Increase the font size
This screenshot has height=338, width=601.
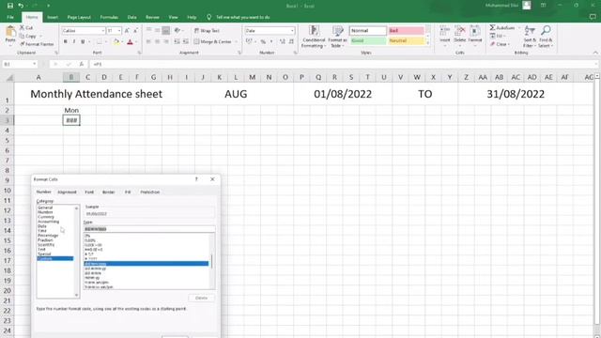pos(127,30)
